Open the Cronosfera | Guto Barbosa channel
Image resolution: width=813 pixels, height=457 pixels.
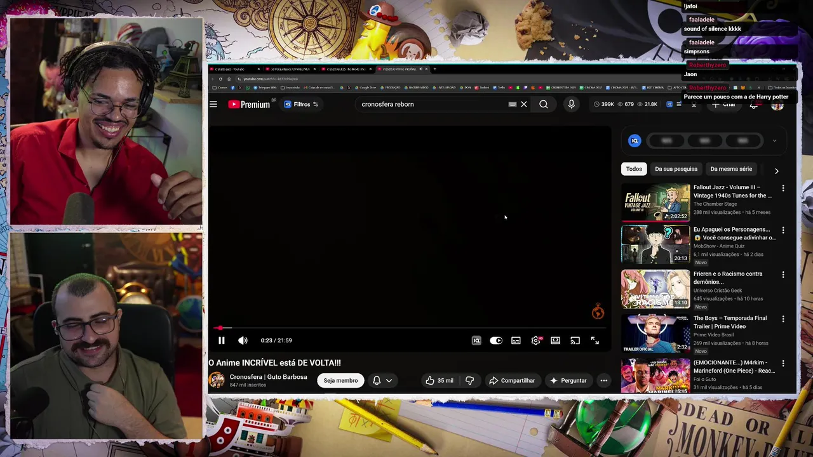(x=268, y=377)
